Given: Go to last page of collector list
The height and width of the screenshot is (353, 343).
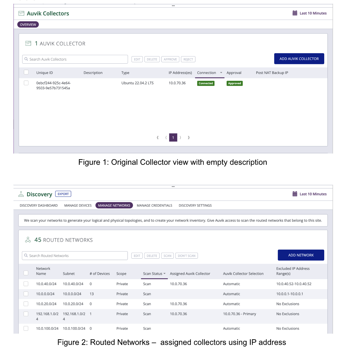Looking at the screenshot, I should 189,138.
